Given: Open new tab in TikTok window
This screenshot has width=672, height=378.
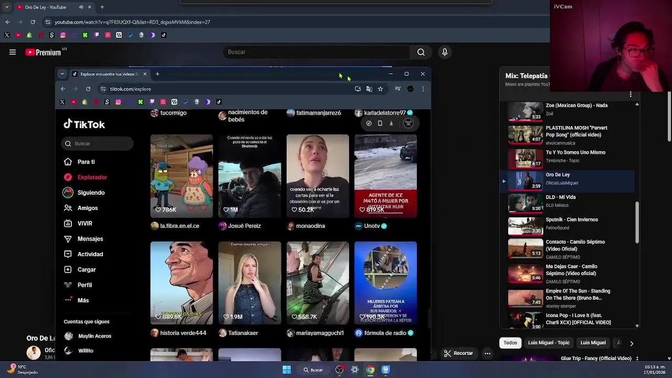Looking at the screenshot, I should click(157, 74).
